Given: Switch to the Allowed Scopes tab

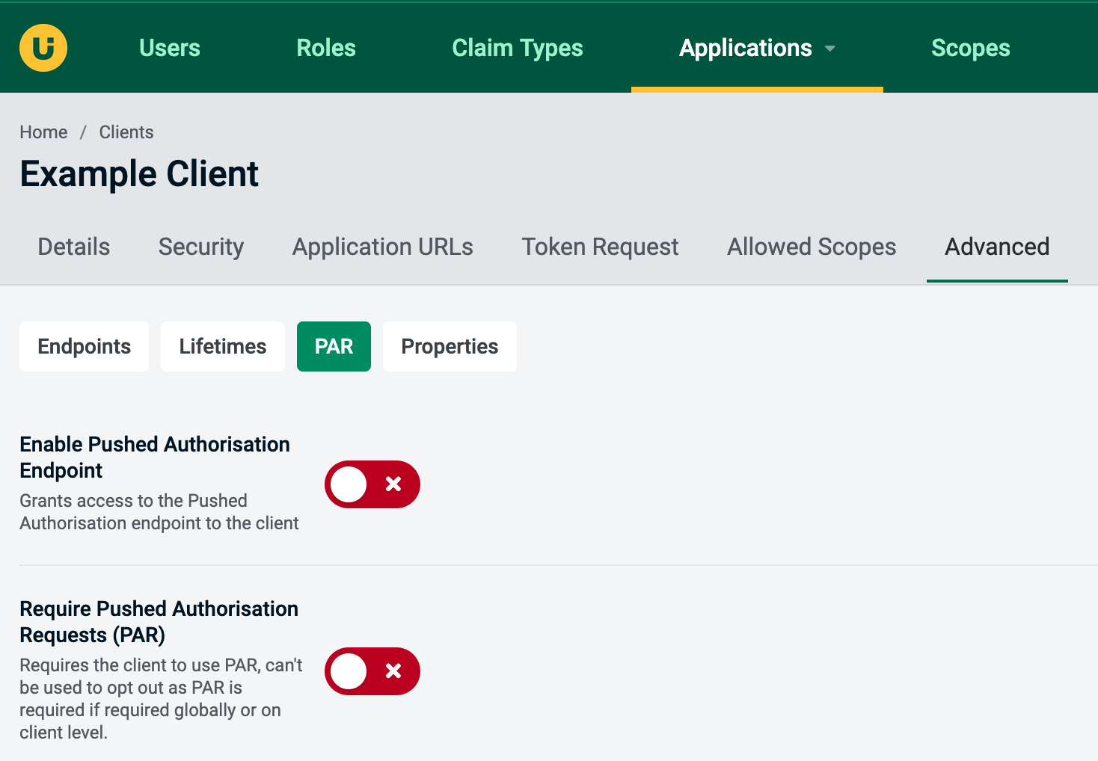Looking at the screenshot, I should [x=812, y=247].
